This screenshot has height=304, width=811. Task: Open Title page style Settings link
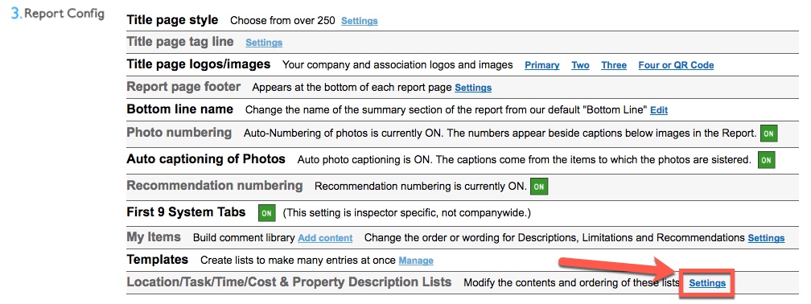(x=360, y=21)
